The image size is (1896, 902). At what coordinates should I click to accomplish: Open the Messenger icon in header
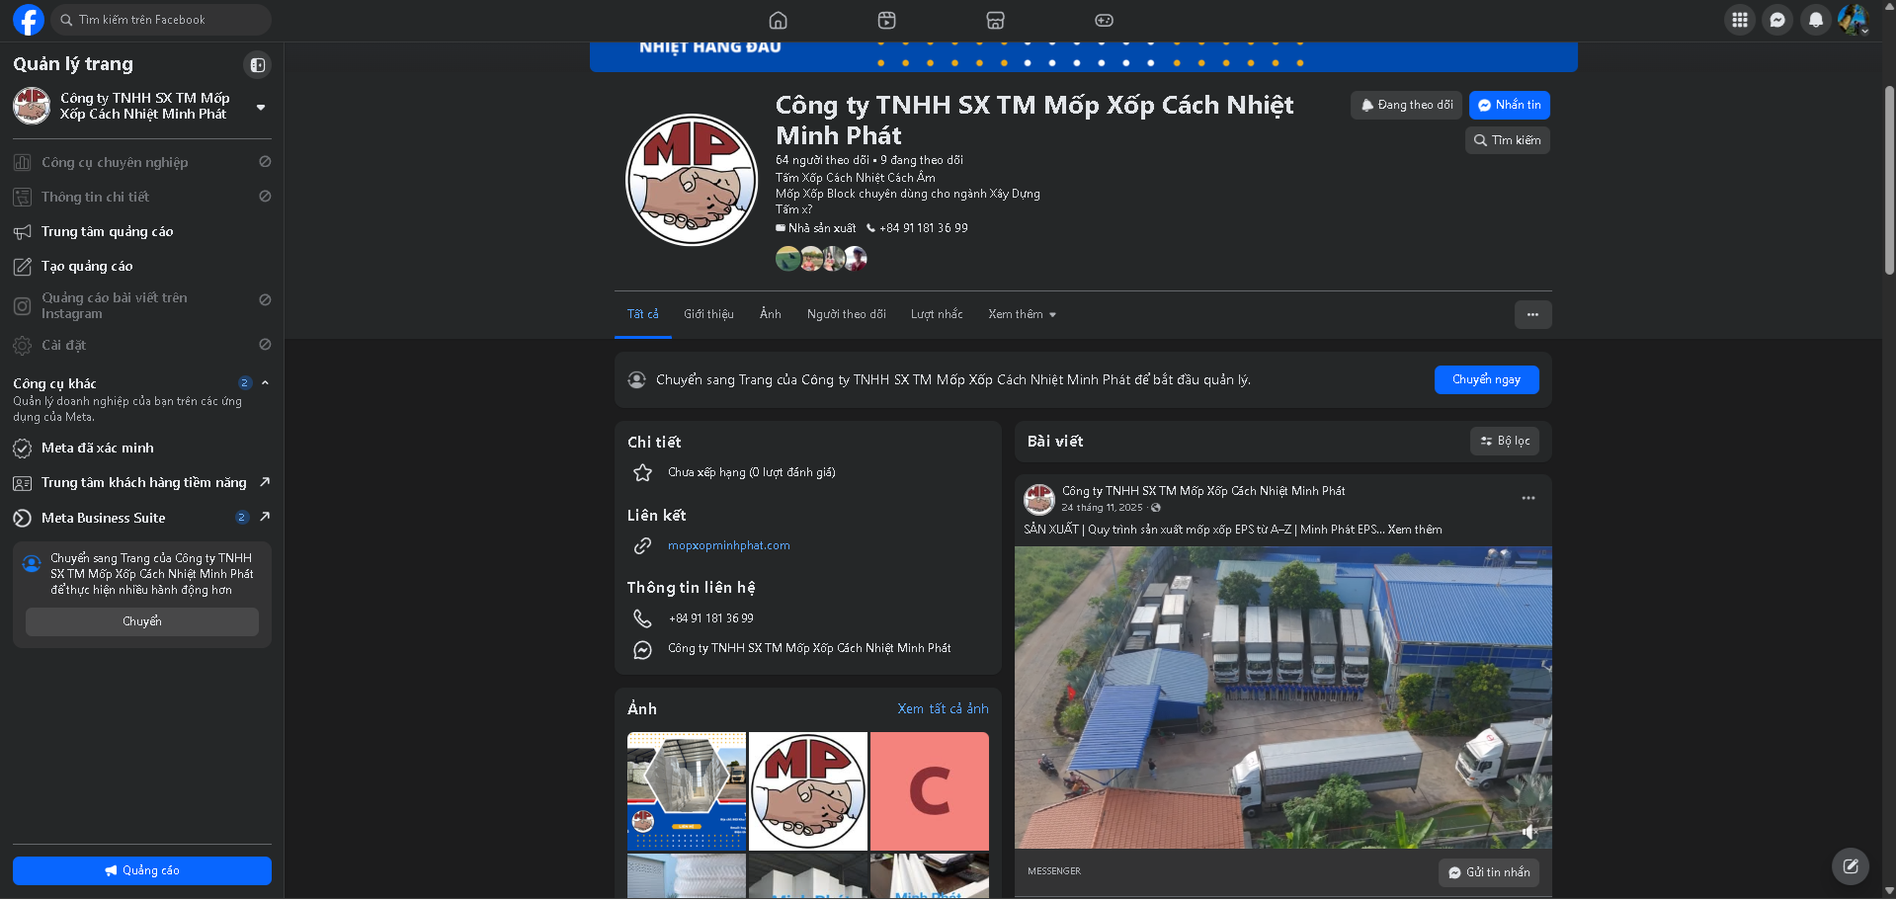point(1777,20)
